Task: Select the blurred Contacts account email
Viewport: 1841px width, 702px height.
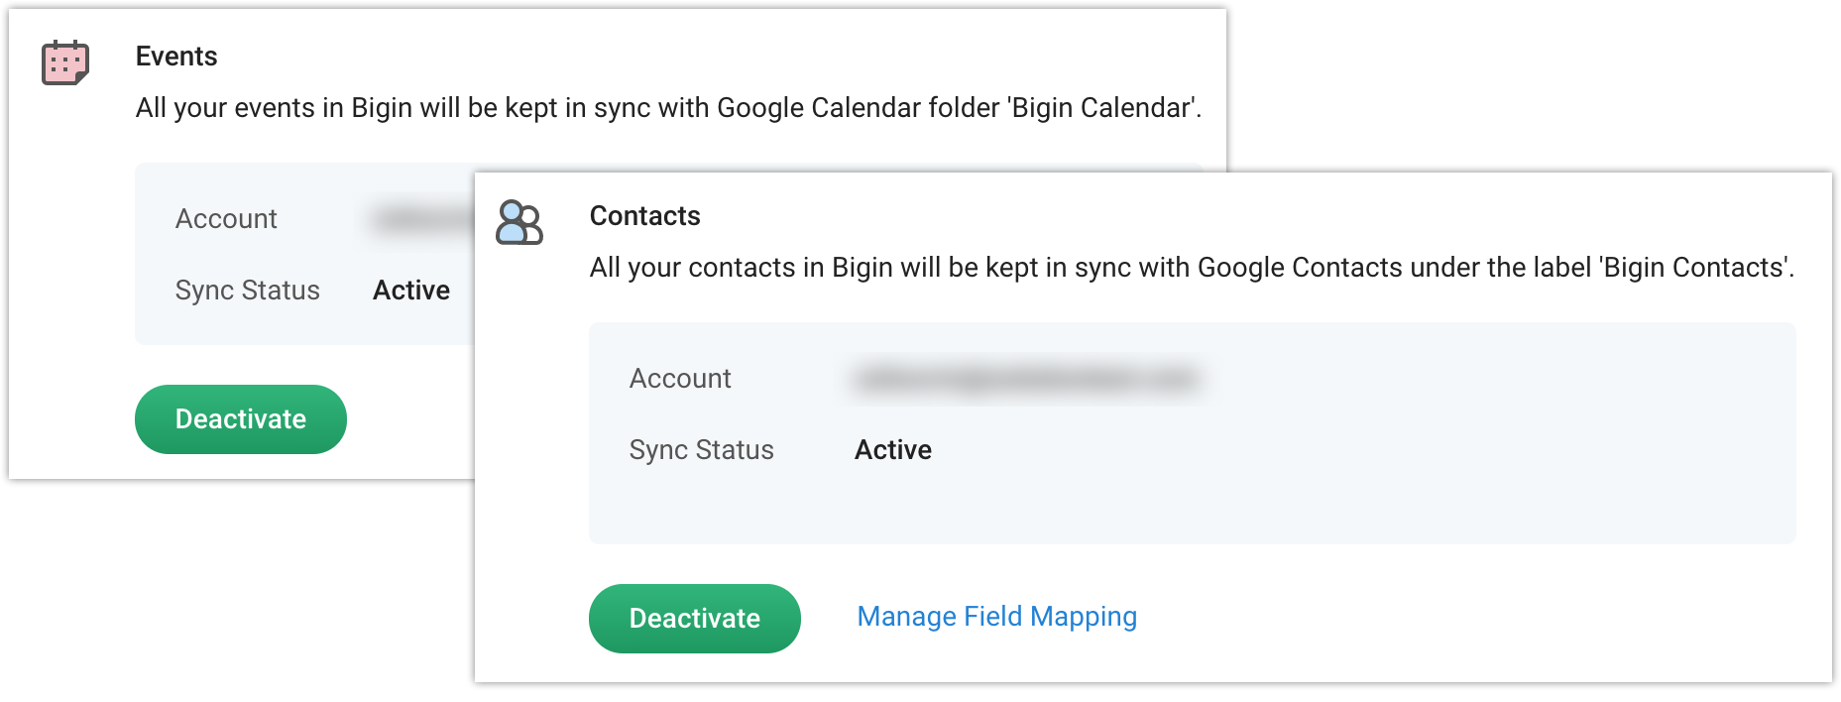Action: tap(1026, 379)
